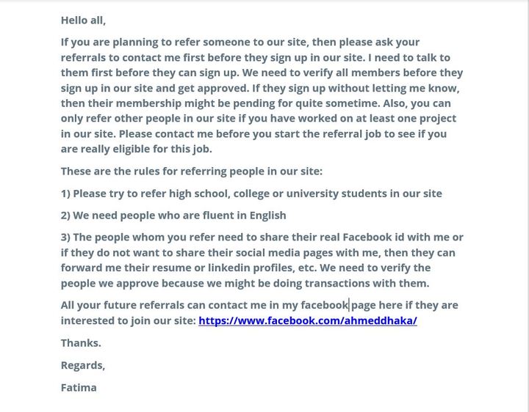Click rule 1 about referring high school students
529x412 pixels.
pyautogui.click(x=251, y=194)
